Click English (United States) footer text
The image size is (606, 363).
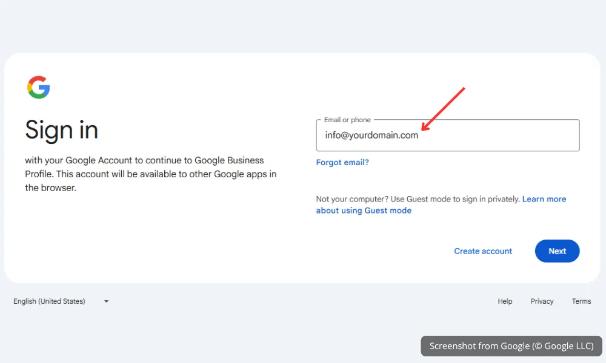[48, 301]
